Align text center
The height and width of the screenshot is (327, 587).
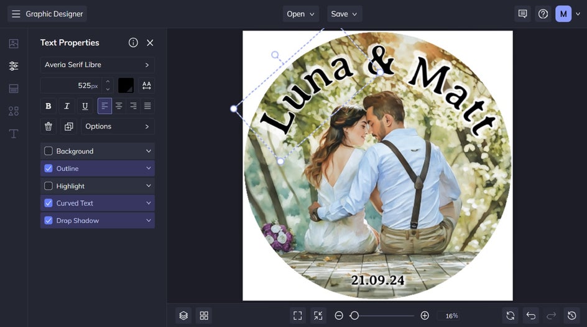[x=119, y=106]
